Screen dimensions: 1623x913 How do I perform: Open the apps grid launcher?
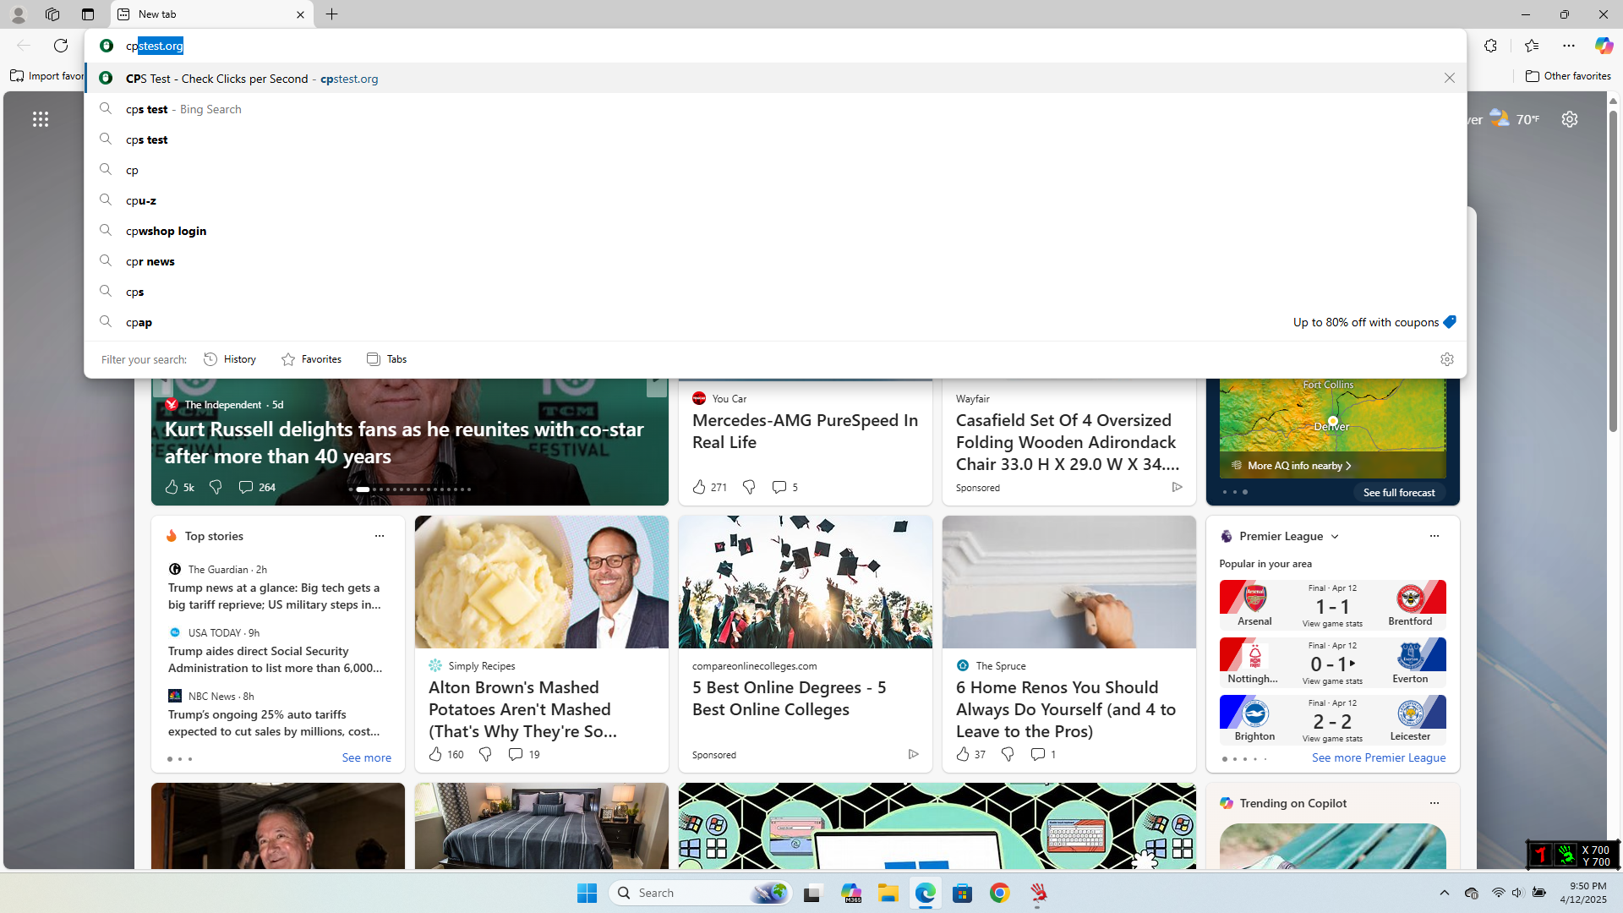point(41,119)
